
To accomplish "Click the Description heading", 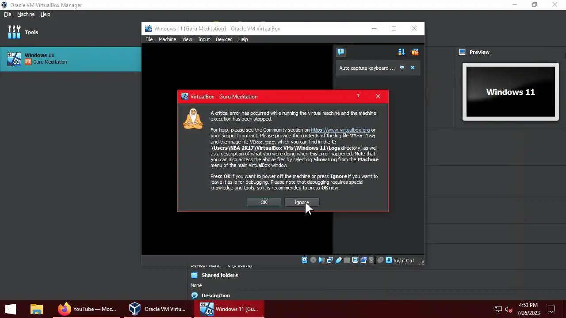I will click(x=216, y=295).
